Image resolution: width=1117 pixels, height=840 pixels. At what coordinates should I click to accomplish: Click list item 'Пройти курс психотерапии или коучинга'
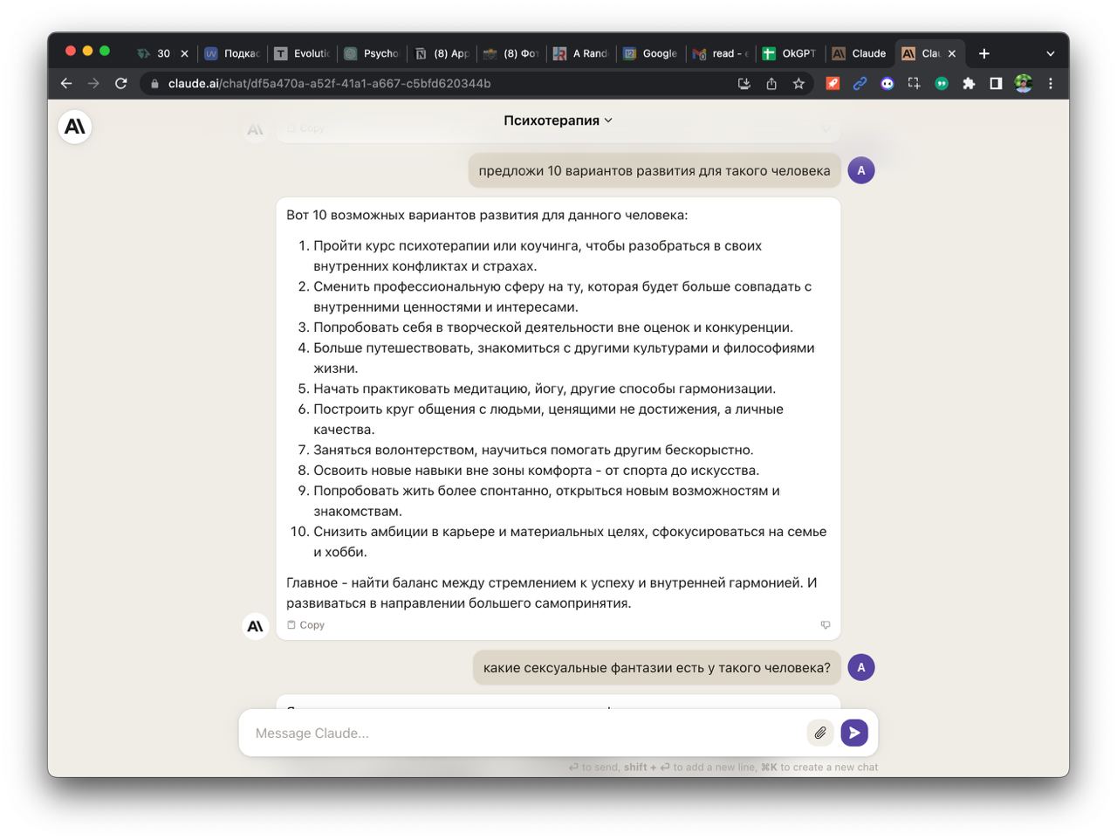pyautogui.click(x=538, y=256)
